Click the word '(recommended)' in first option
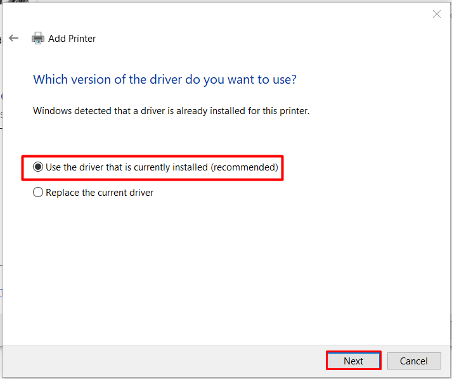The height and width of the screenshot is (379, 452). coord(244,167)
